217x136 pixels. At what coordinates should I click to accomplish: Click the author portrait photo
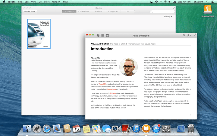point(129,67)
